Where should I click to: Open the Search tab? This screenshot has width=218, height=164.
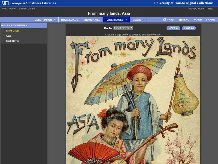coord(138,20)
